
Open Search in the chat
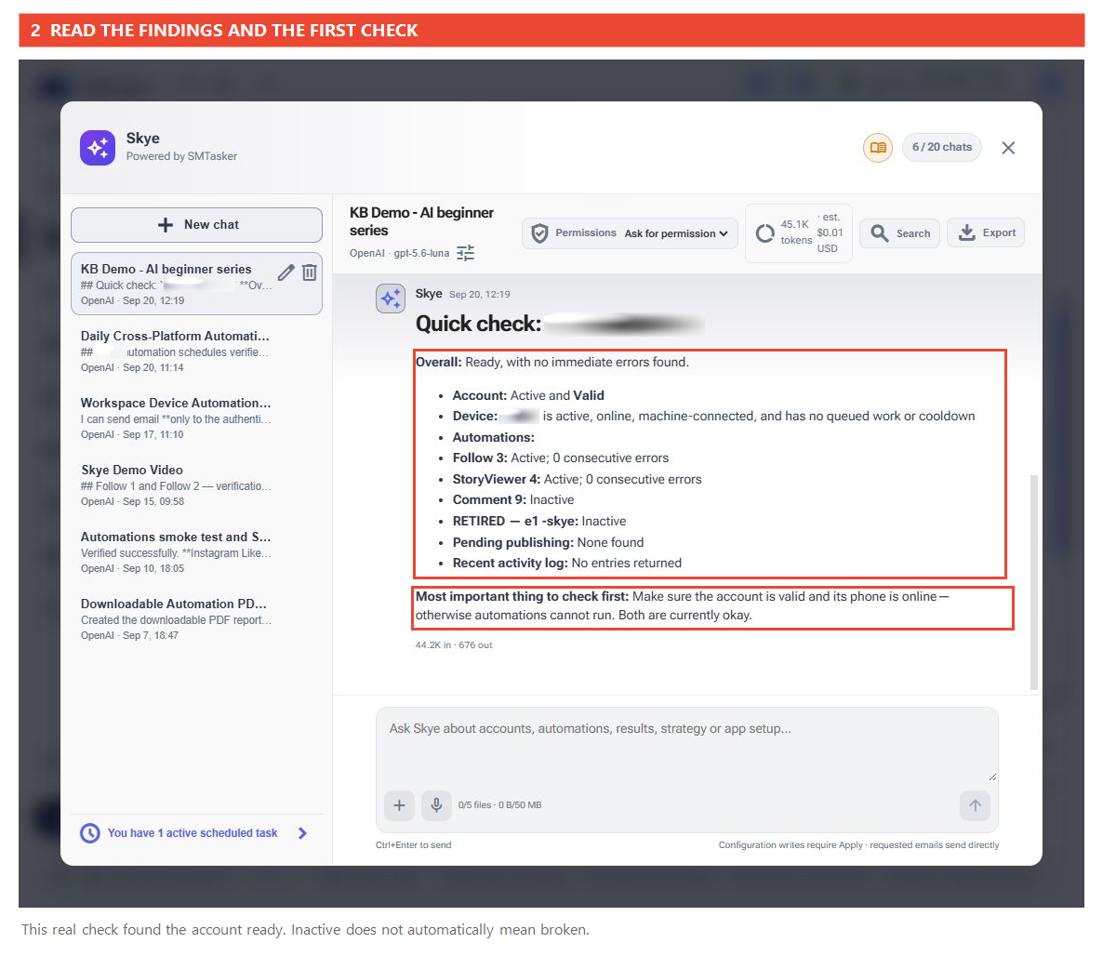[899, 233]
